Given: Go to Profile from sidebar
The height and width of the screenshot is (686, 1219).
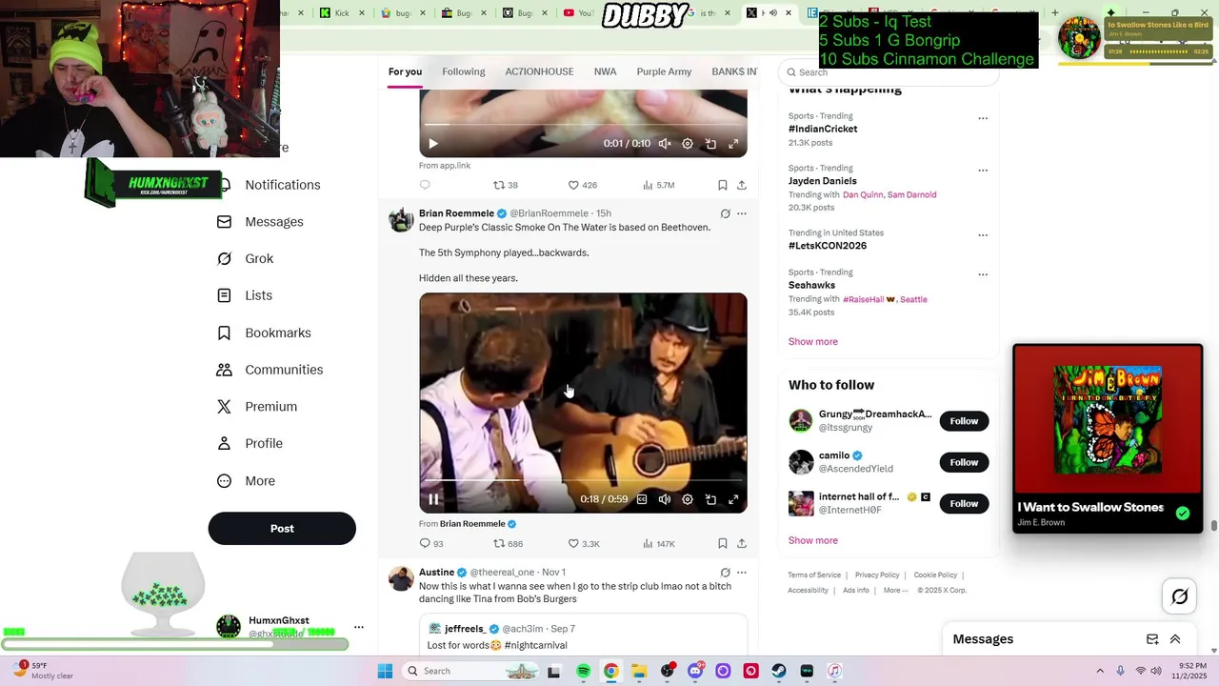Looking at the screenshot, I should point(250,444).
